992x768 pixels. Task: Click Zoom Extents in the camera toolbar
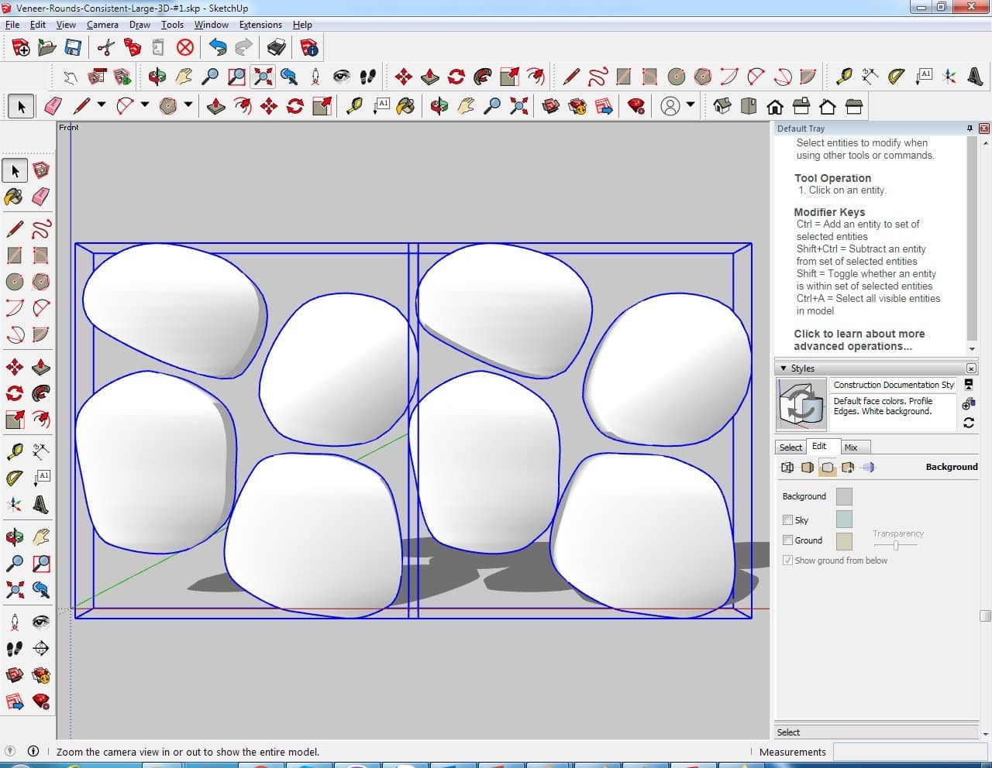point(263,77)
